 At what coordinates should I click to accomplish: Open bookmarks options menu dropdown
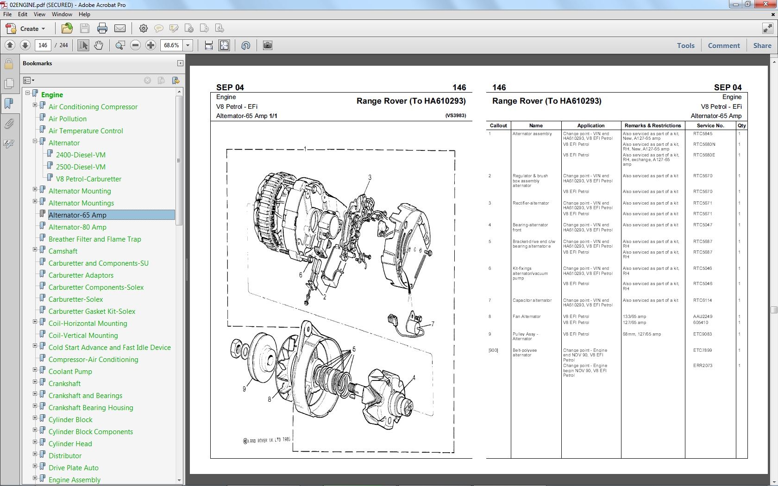[x=29, y=81]
